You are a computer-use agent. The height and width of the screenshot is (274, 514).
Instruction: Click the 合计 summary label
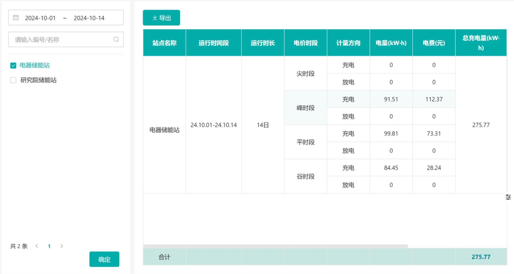coord(164,257)
